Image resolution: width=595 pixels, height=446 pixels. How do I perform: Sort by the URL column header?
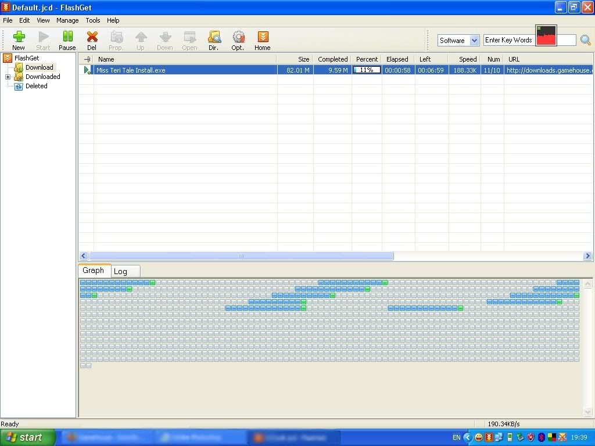(x=549, y=59)
